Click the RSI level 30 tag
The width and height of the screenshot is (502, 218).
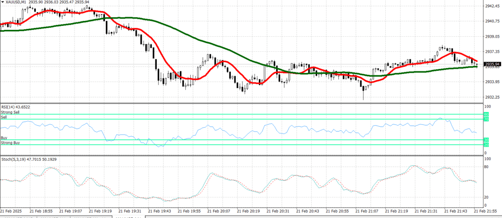(486, 140)
